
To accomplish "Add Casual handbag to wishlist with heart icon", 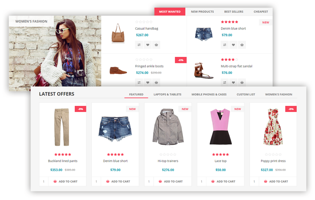I will [147, 45].
